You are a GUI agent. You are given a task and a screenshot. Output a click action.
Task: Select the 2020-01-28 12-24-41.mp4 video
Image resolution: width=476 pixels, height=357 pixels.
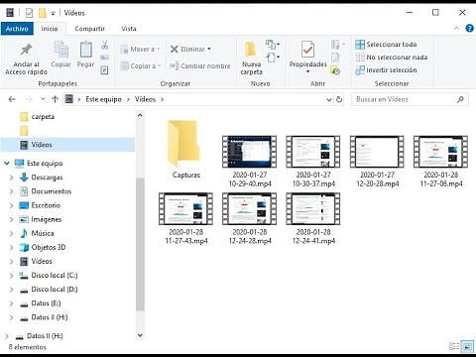coord(313,218)
